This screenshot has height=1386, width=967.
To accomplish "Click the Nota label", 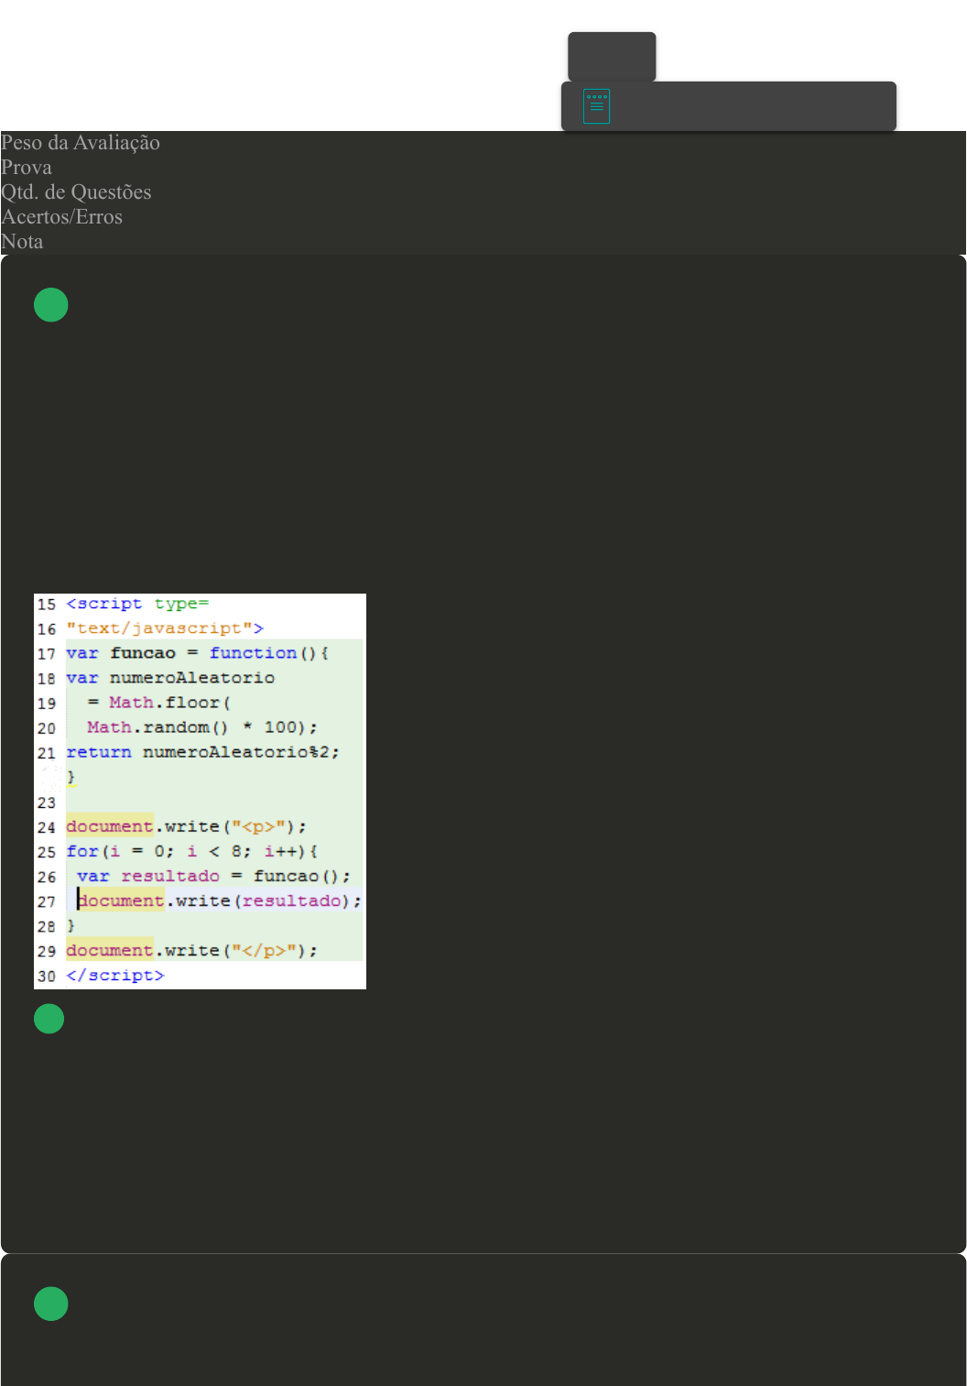I will point(22,242).
